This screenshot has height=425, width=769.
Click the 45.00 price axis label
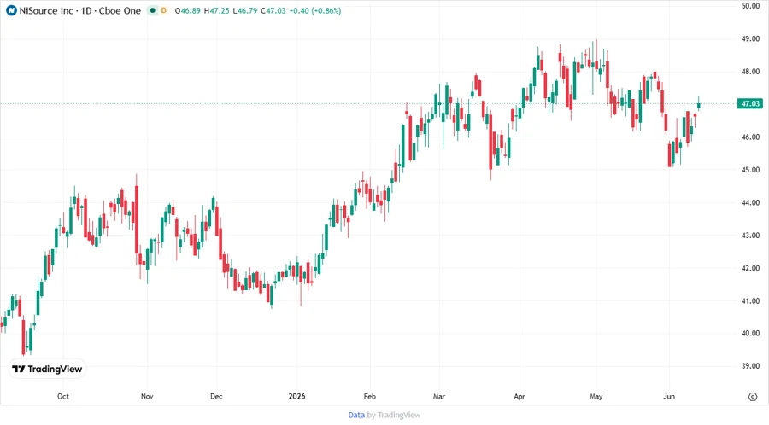pyautogui.click(x=750, y=170)
